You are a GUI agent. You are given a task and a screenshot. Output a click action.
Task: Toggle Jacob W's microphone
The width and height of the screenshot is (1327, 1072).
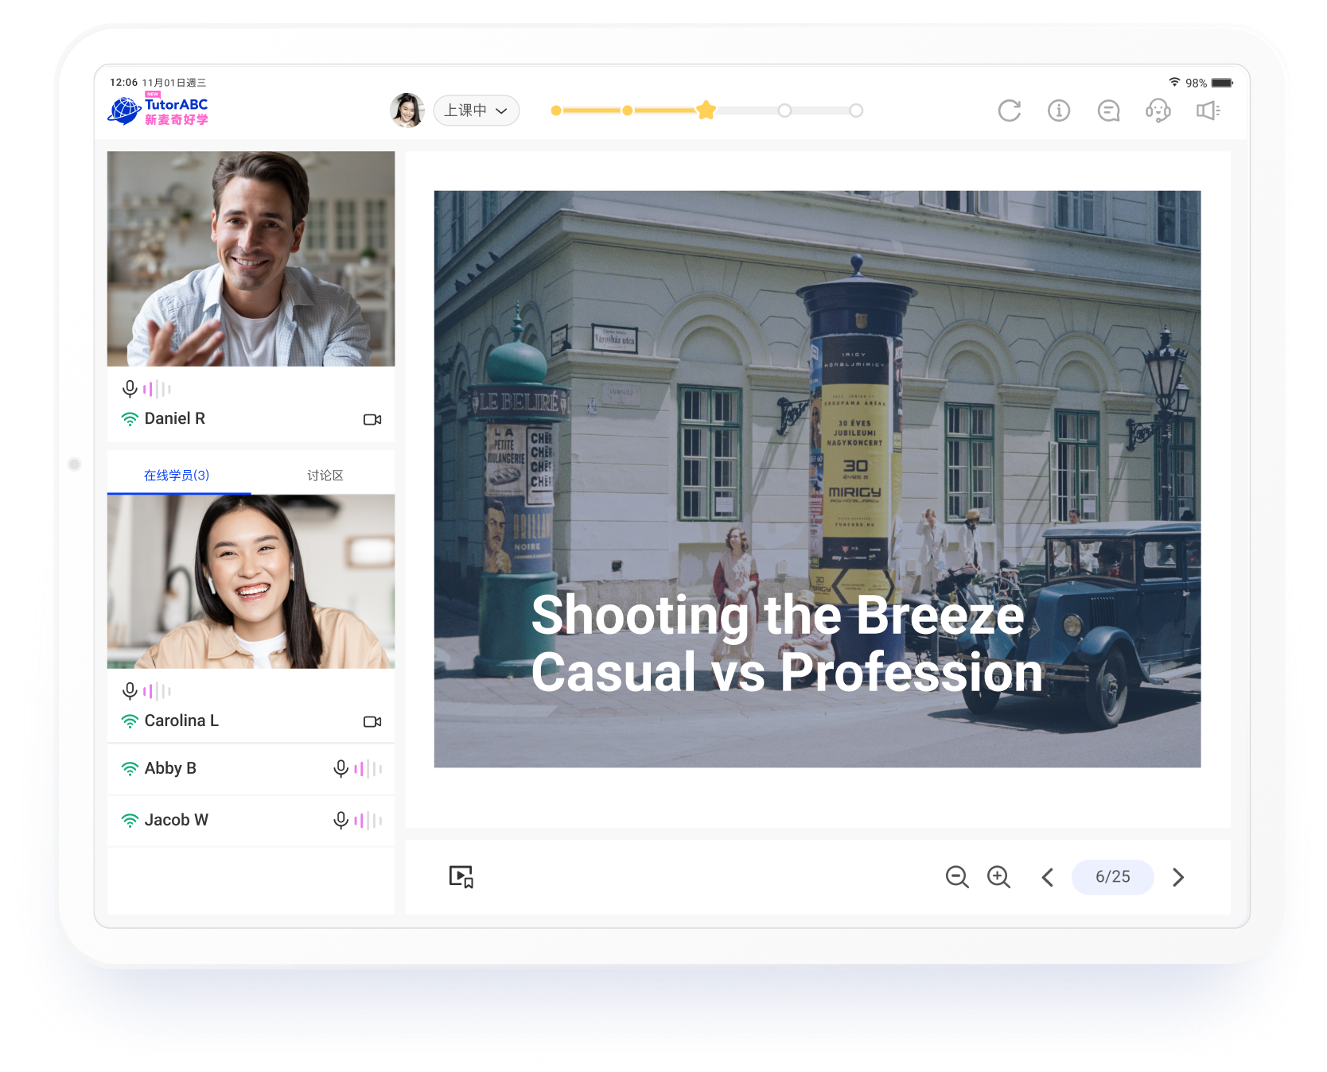pyautogui.click(x=341, y=820)
